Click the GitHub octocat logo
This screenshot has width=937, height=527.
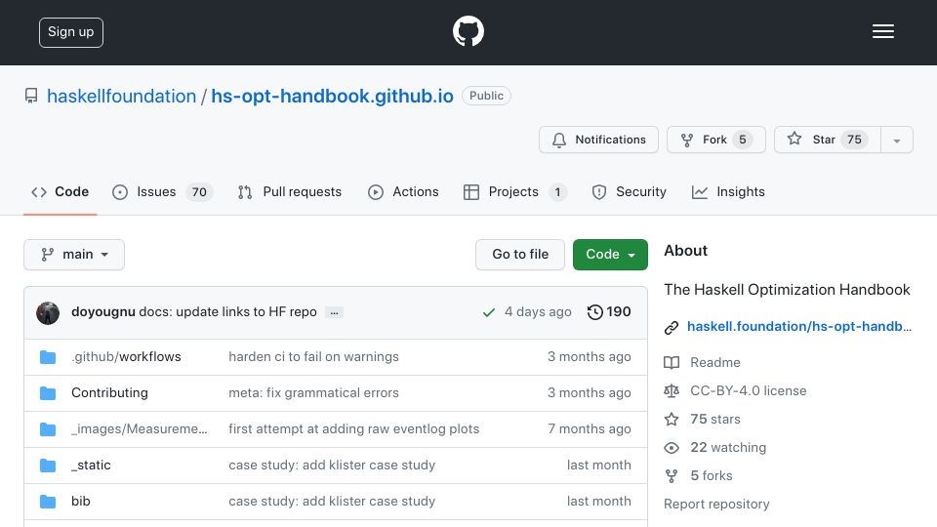click(468, 31)
